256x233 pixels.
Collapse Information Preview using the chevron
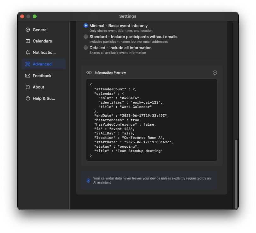[215, 72]
